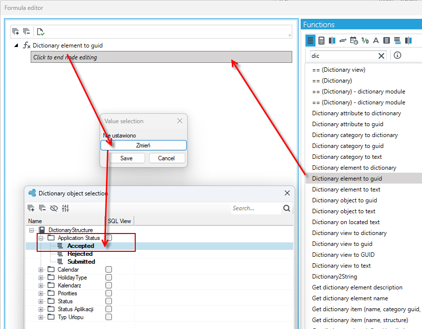Toggle the SQL View checkbox for Priorities

(109, 293)
